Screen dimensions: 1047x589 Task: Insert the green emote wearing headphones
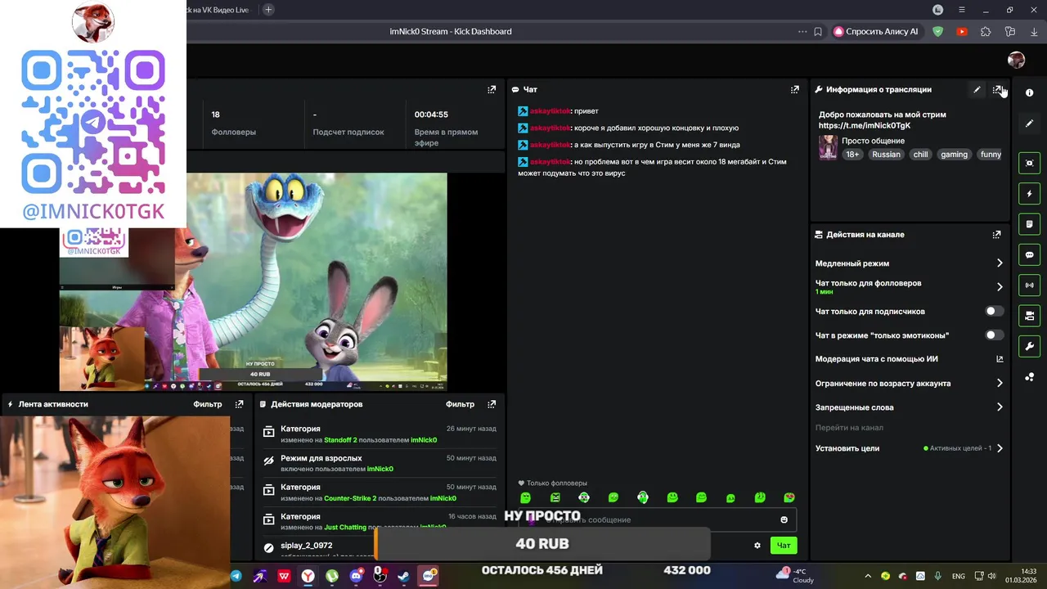[643, 497]
